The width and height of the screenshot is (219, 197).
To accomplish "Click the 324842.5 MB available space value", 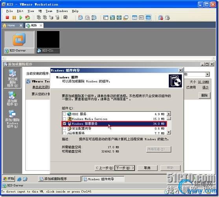I will pos(110,151).
